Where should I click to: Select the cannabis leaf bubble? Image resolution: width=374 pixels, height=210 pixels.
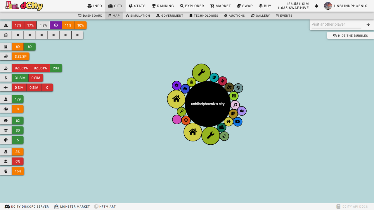click(x=242, y=111)
